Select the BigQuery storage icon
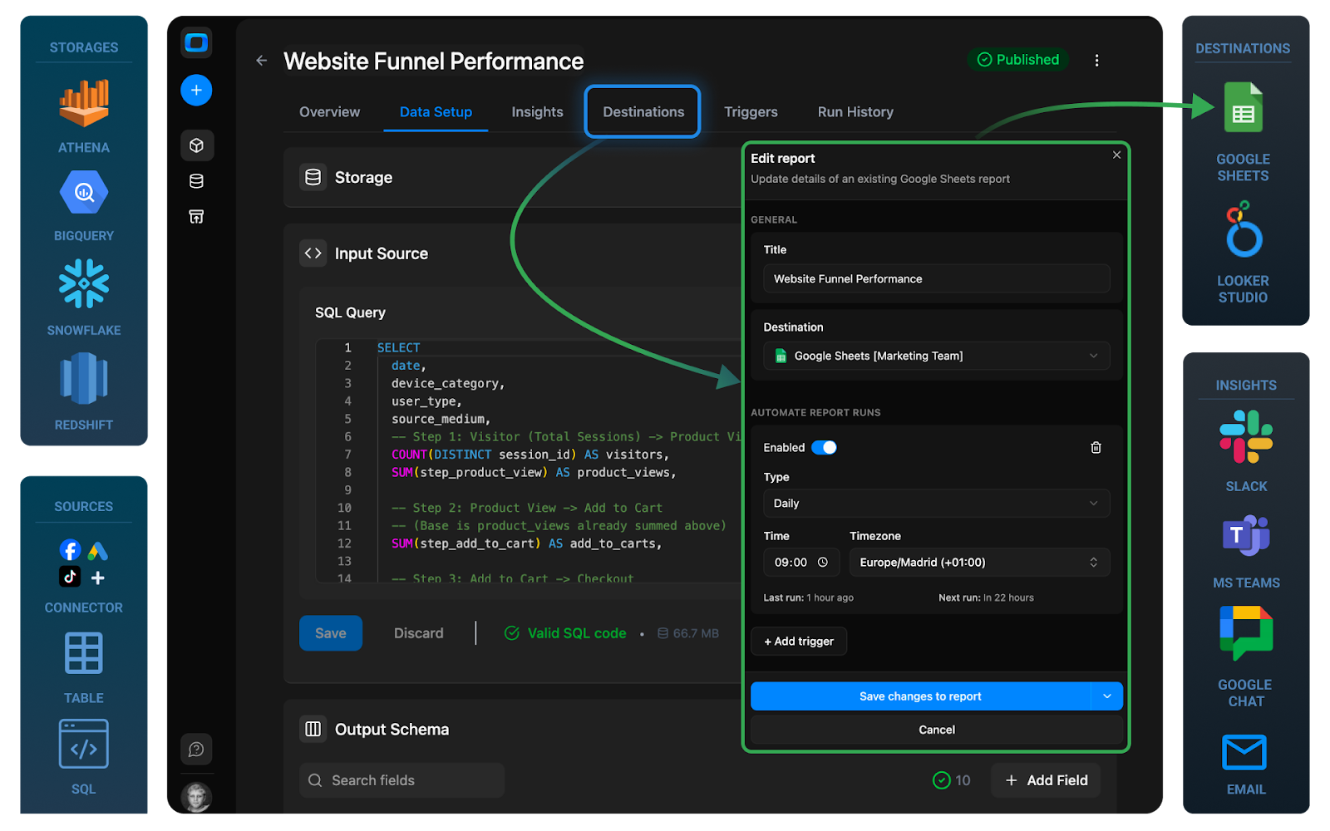1330x831 pixels. [83, 192]
